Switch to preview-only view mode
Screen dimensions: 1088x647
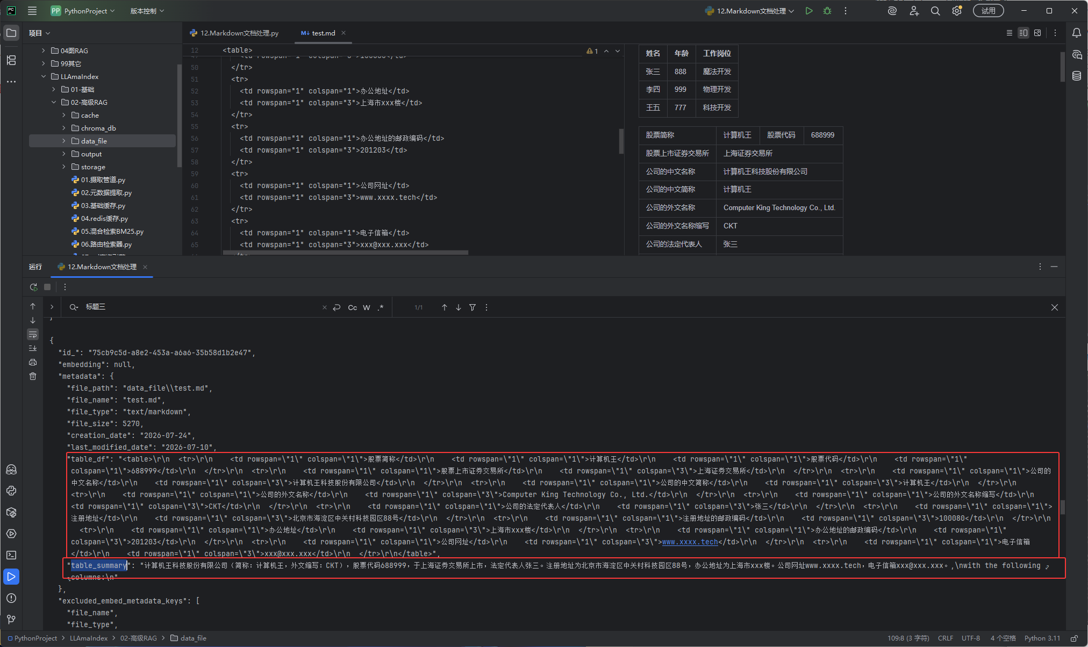1037,33
